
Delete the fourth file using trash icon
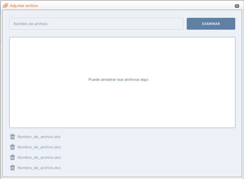pos(12,168)
